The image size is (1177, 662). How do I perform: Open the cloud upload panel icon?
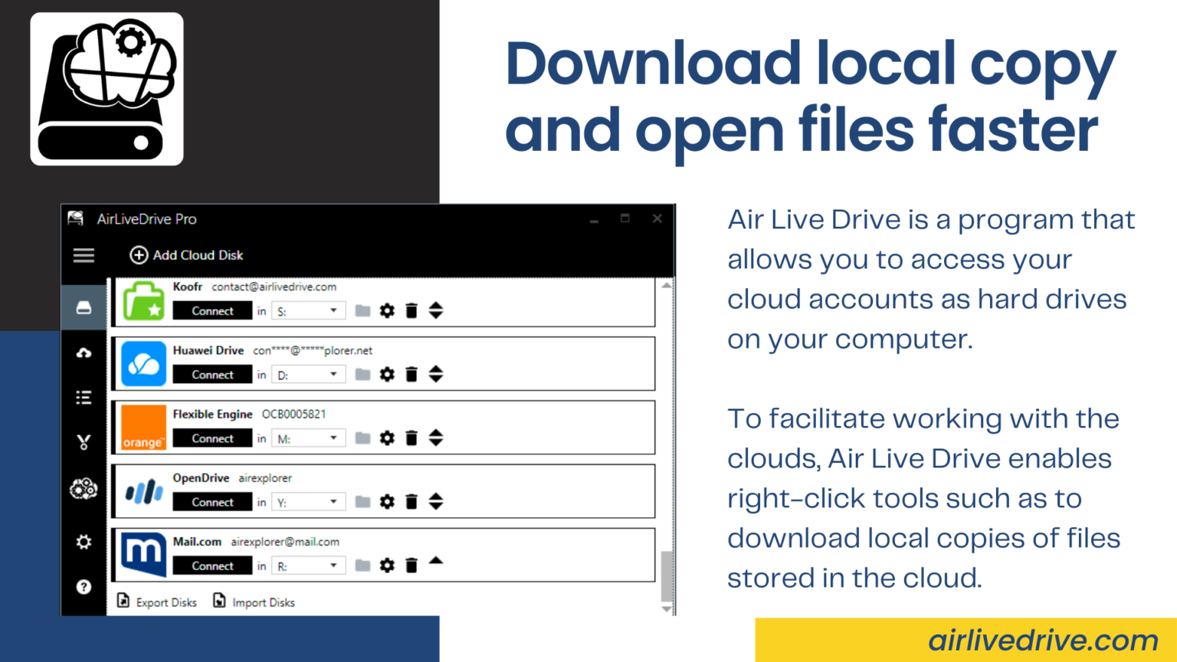coord(83,352)
